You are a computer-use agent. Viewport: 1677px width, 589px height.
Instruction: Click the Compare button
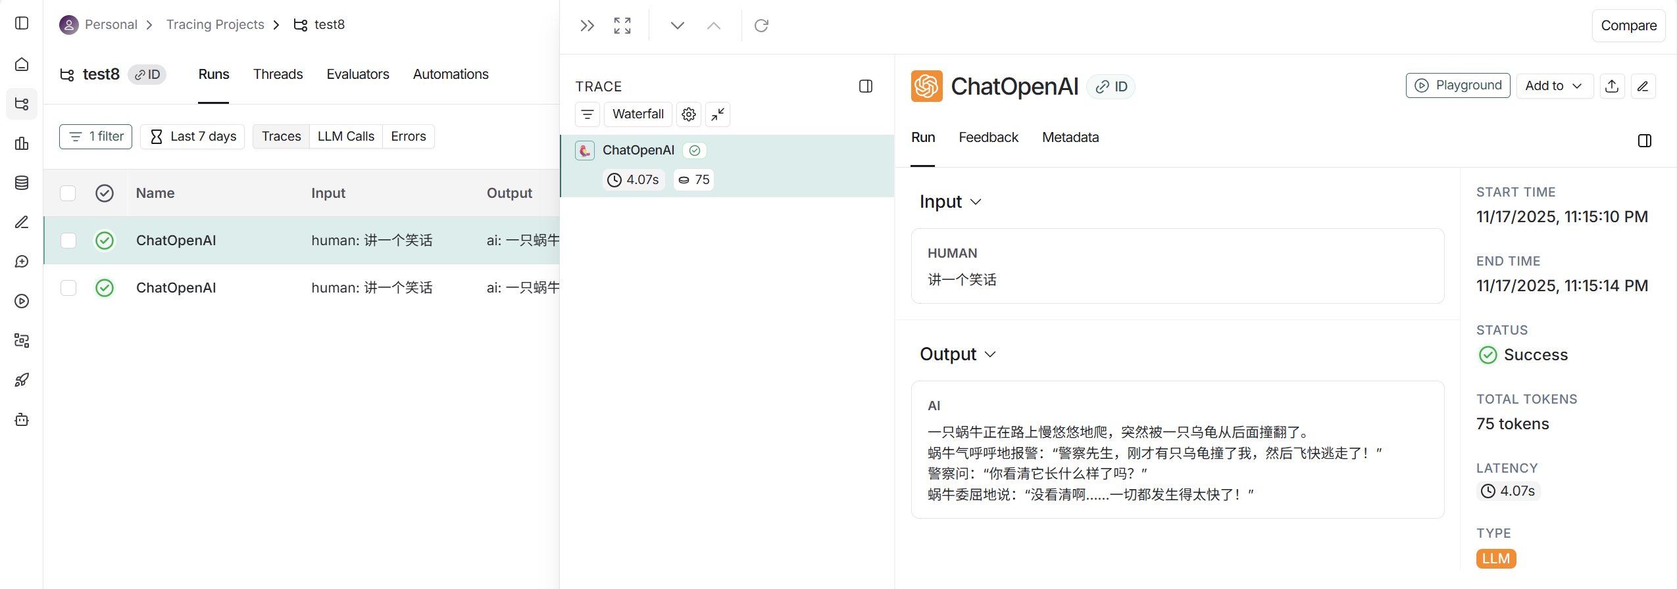(x=1628, y=26)
